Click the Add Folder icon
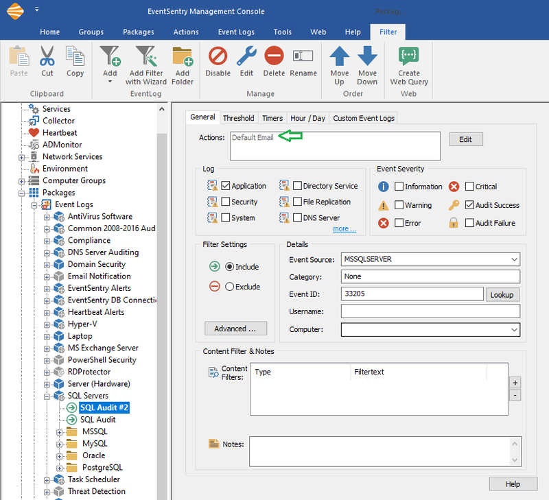Screen dimensions: 549x500 tap(183, 56)
